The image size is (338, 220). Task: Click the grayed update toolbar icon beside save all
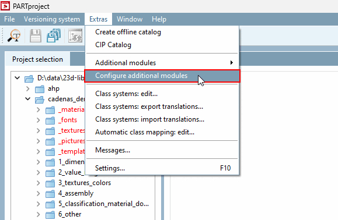point(75,36)
